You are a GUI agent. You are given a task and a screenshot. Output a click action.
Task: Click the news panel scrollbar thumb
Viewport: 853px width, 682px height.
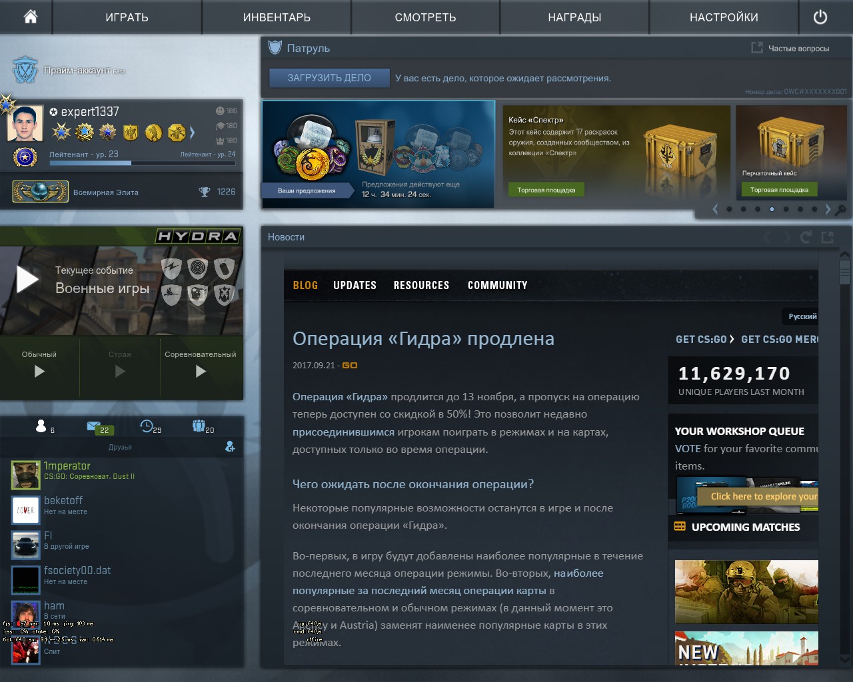tap(845, 272)
